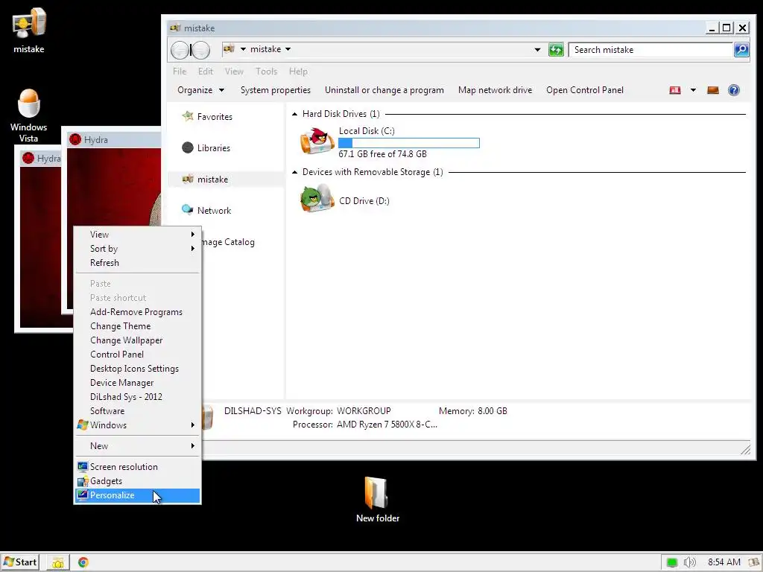Viewport: 763px width, 572px height.
Task: Click the Local Disk capacity bar
Action: pyautogui.click(x=409, y=143)
